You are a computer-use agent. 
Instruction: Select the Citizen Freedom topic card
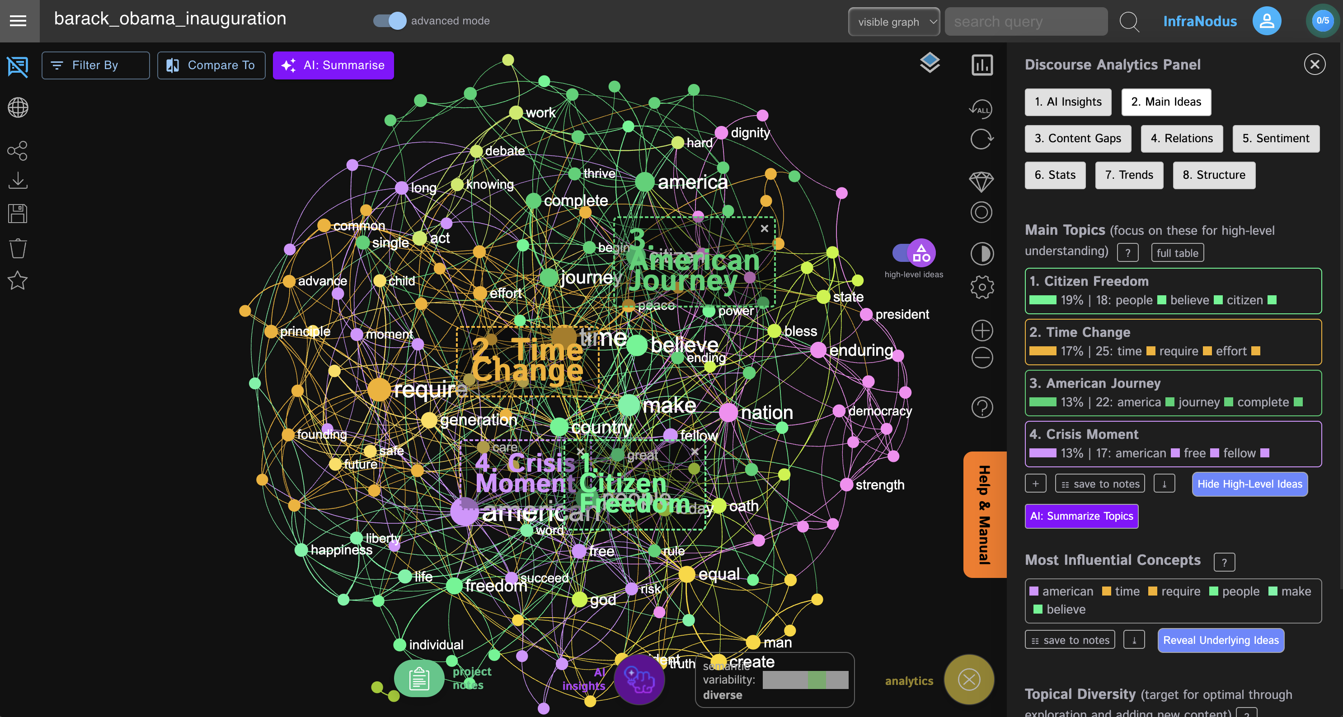click(x=1173, y=291)
